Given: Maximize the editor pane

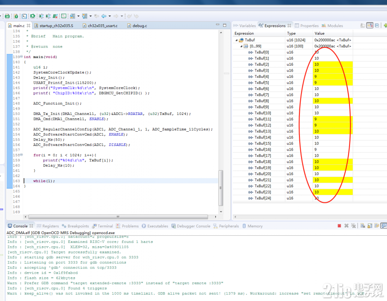Looking at the screenshot, I should [225, 25].
